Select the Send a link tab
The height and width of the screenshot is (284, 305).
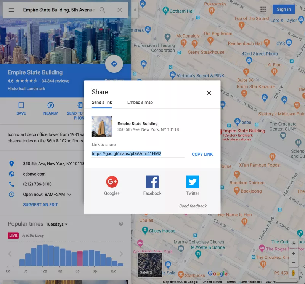[102, 102]
